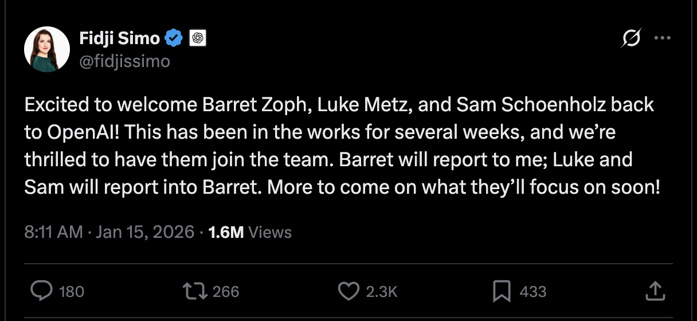This screenshot has height=321, width=697.
Task: Click the 433 bookmarks count
Action: point(532,292)
